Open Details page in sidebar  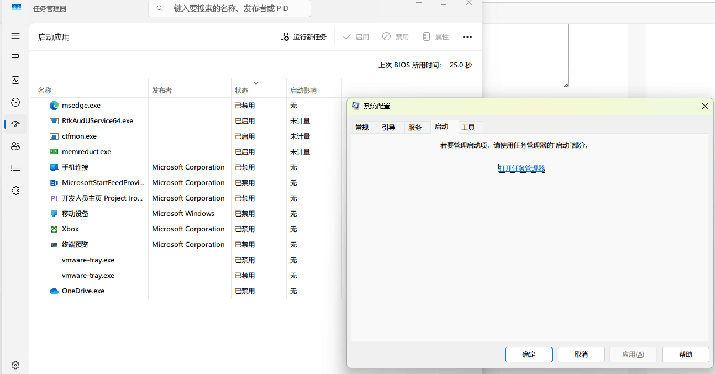tap(15, 168)
